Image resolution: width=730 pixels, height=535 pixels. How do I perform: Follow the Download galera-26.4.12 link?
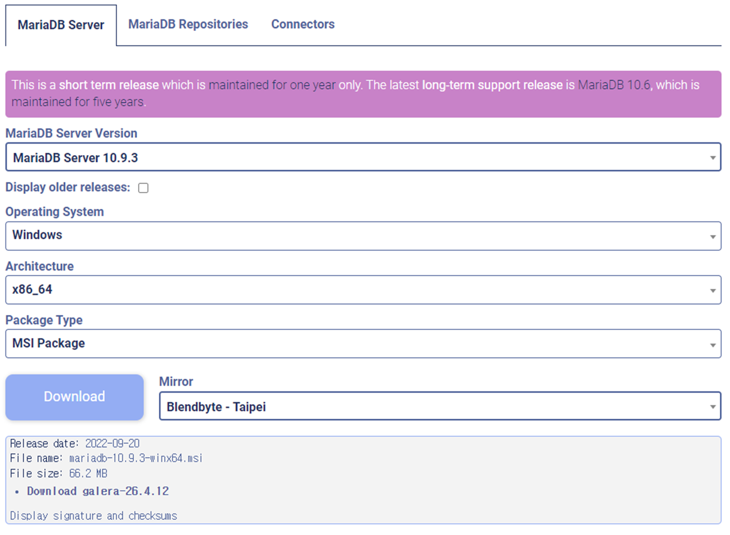click(98, 491)
